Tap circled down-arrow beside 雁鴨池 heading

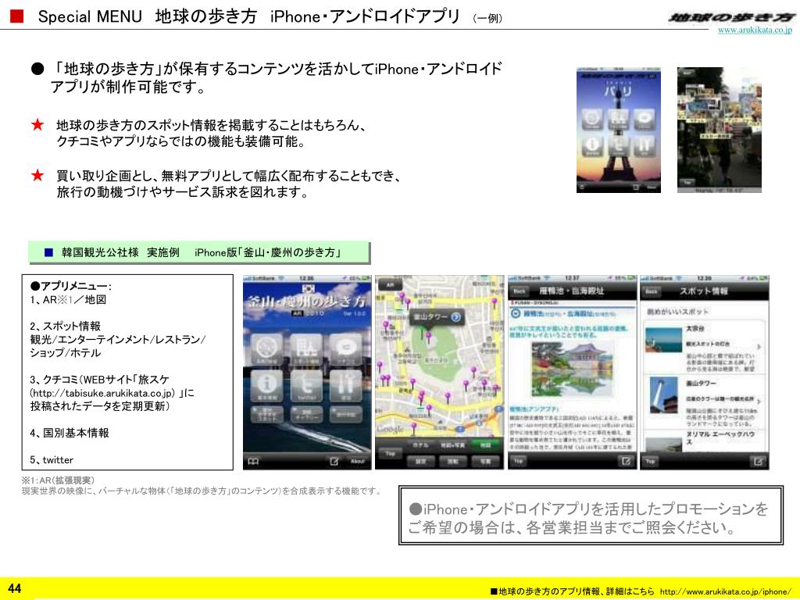coord(516,313)
